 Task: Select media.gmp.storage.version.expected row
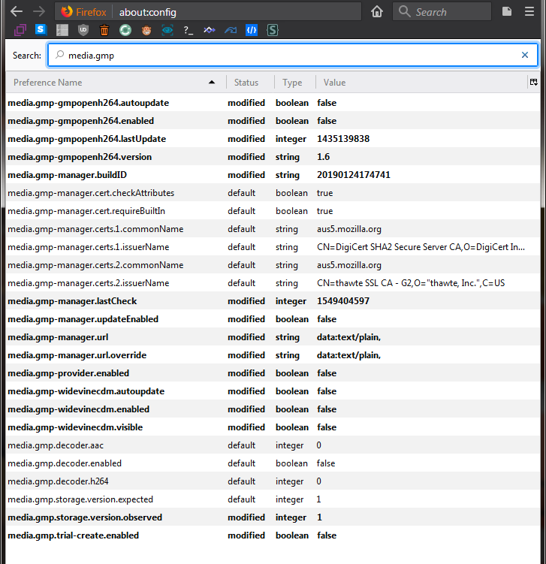(x=273, y=499)
